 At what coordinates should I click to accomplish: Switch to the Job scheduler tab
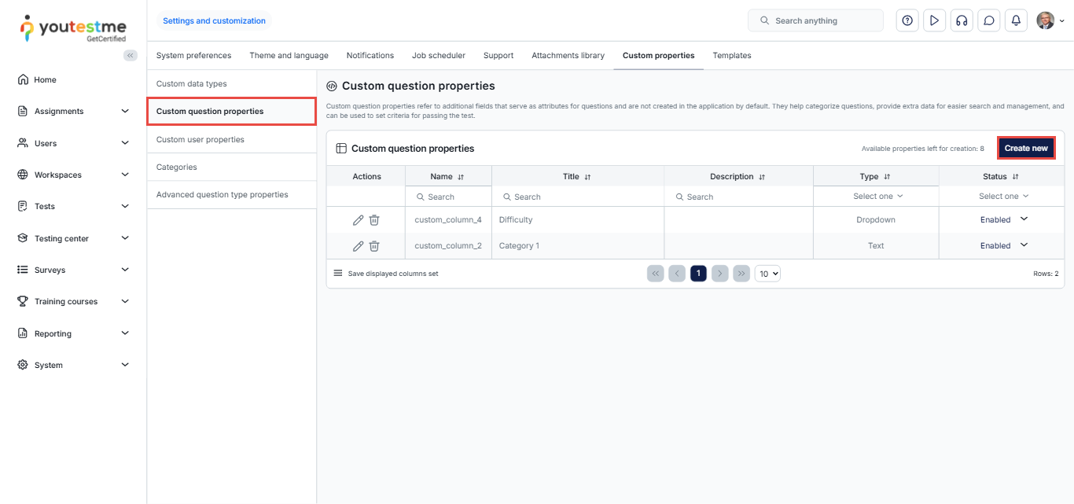click(438, 56)
